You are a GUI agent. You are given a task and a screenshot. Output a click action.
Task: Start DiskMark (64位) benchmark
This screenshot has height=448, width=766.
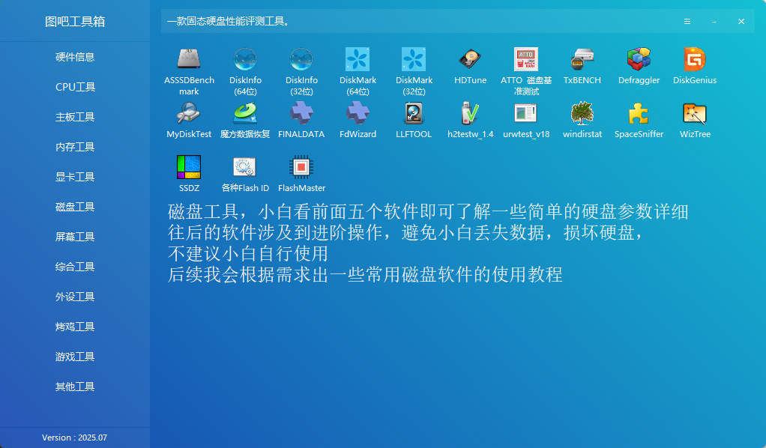click(358, 71)
